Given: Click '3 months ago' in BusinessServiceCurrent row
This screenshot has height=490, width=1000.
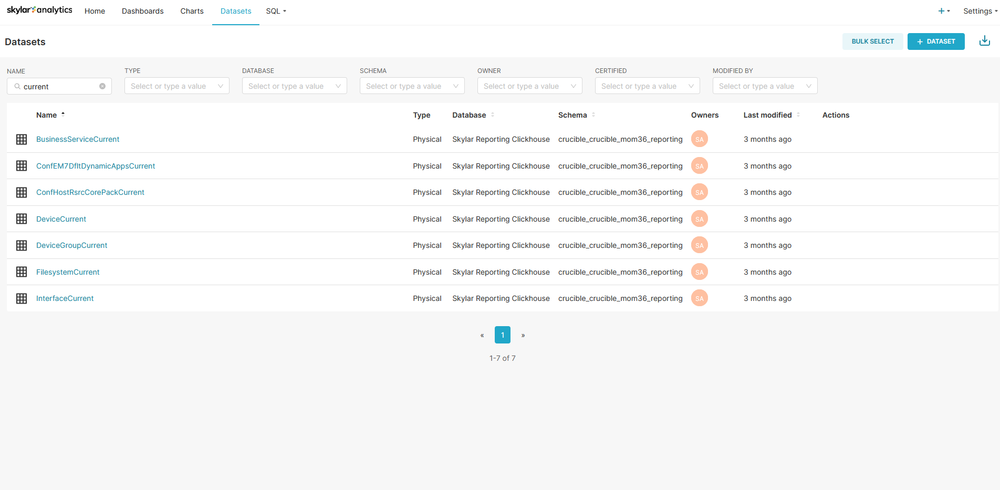Looking at the screenshot, I should pos(767,139).
